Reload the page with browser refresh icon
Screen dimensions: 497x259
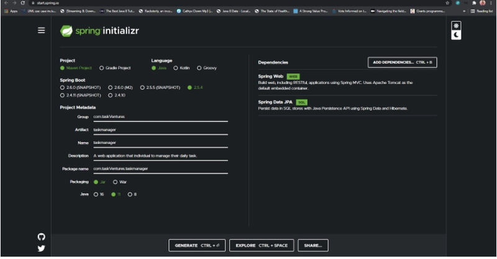tap(23, 3)
